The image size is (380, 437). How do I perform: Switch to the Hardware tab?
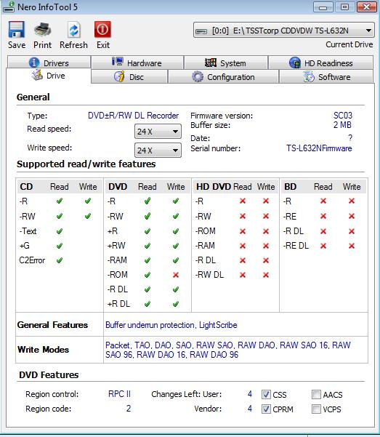137,63
